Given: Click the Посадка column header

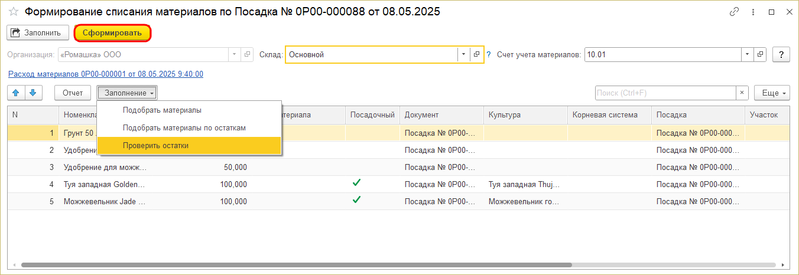Looking at the screenshot, I should click(x=698, y=115).
